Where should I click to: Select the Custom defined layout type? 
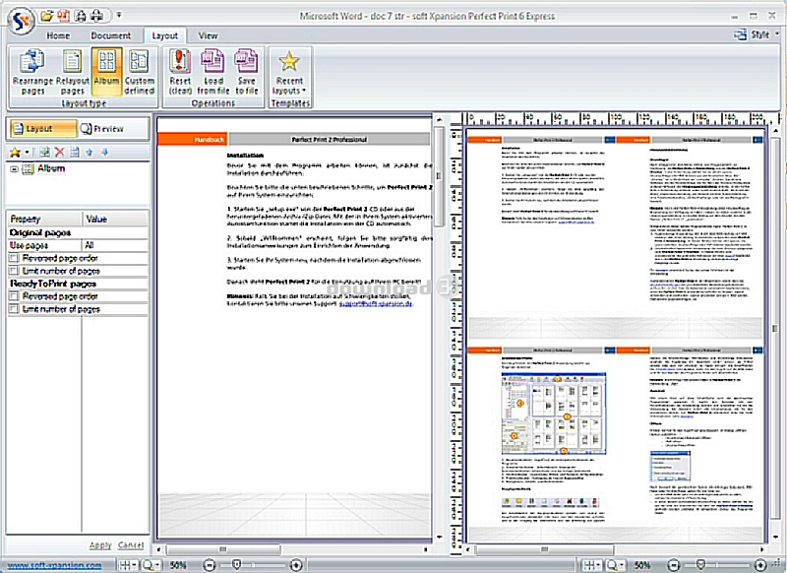pyautogui.click(x=139, y=71)
